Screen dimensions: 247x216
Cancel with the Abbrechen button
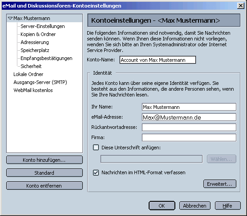coord(195,206)
